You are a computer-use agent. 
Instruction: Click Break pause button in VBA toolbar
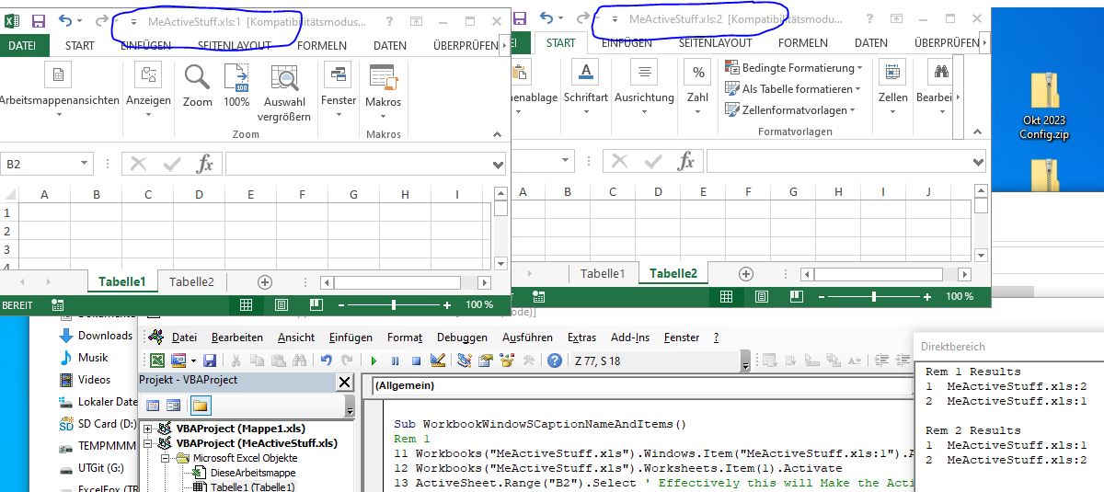pos(395,360)
